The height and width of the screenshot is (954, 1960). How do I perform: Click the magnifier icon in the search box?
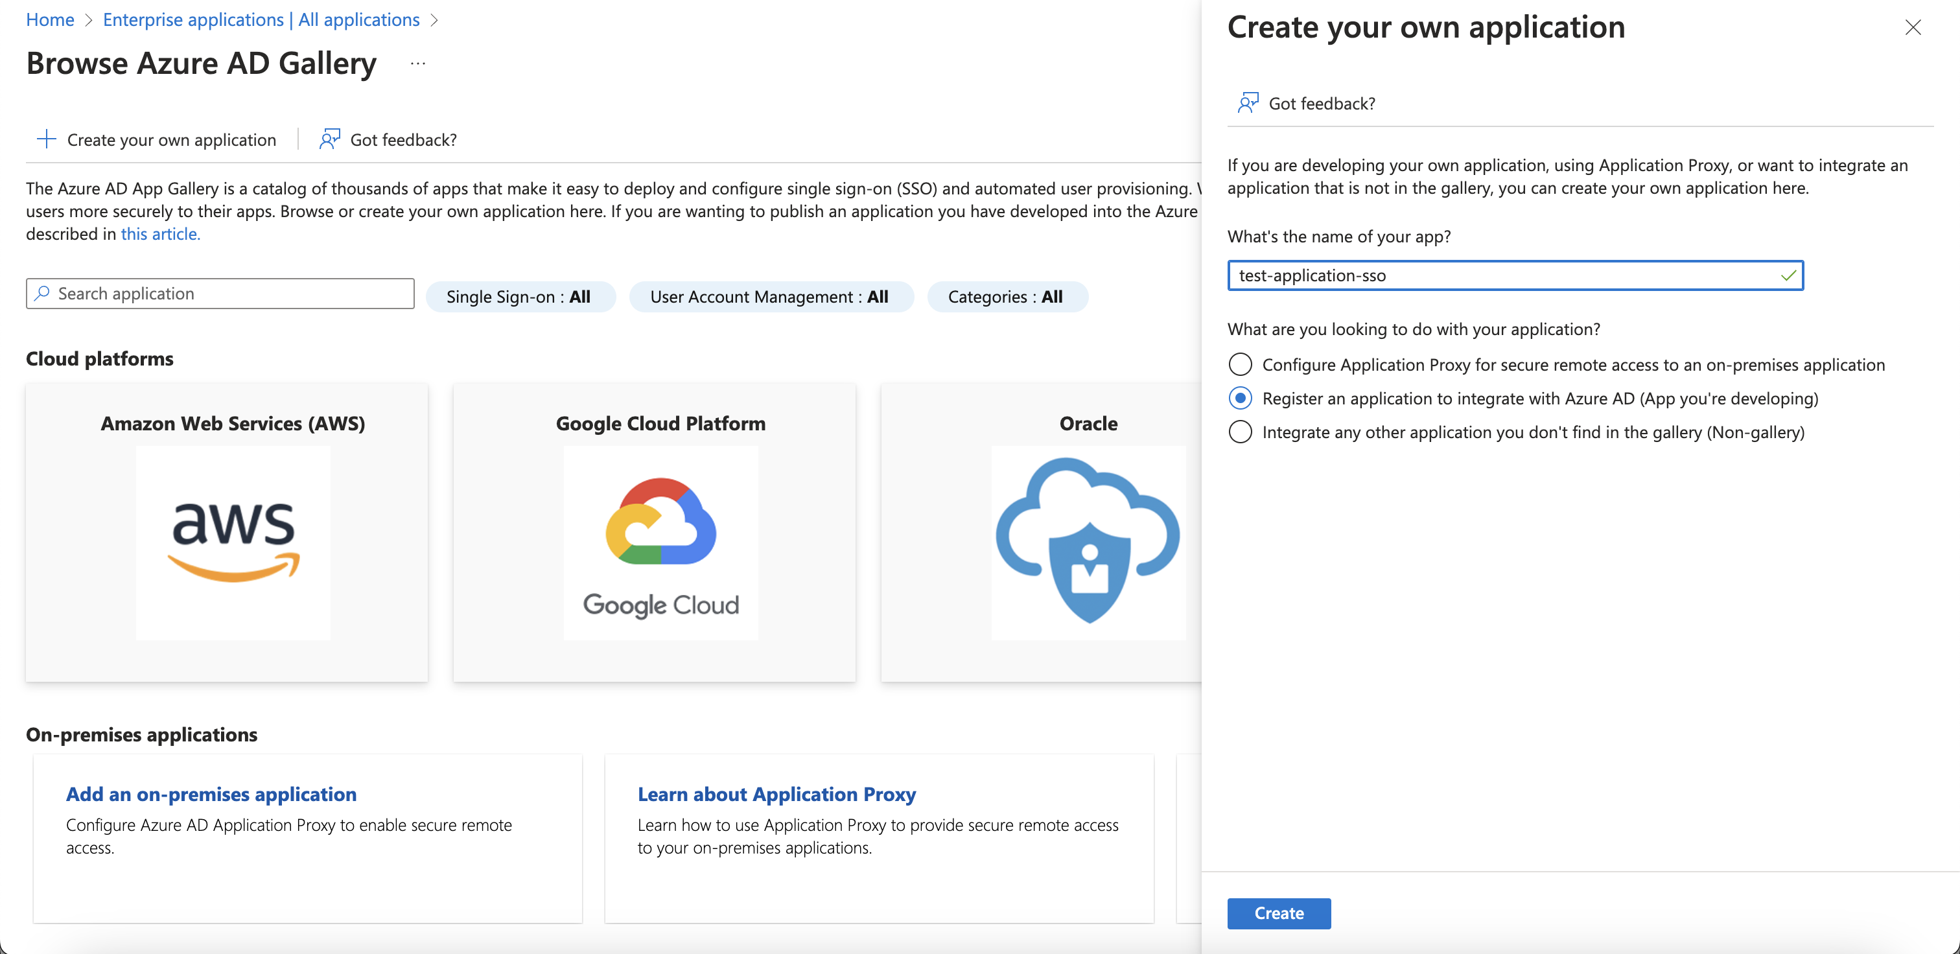tap(43, 293)
